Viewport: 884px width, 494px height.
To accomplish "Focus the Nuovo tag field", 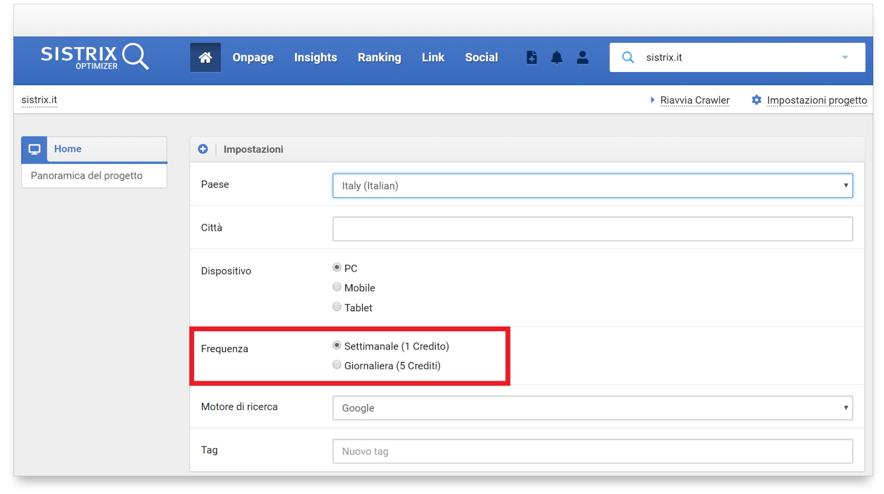I will (x=592, y=452).
